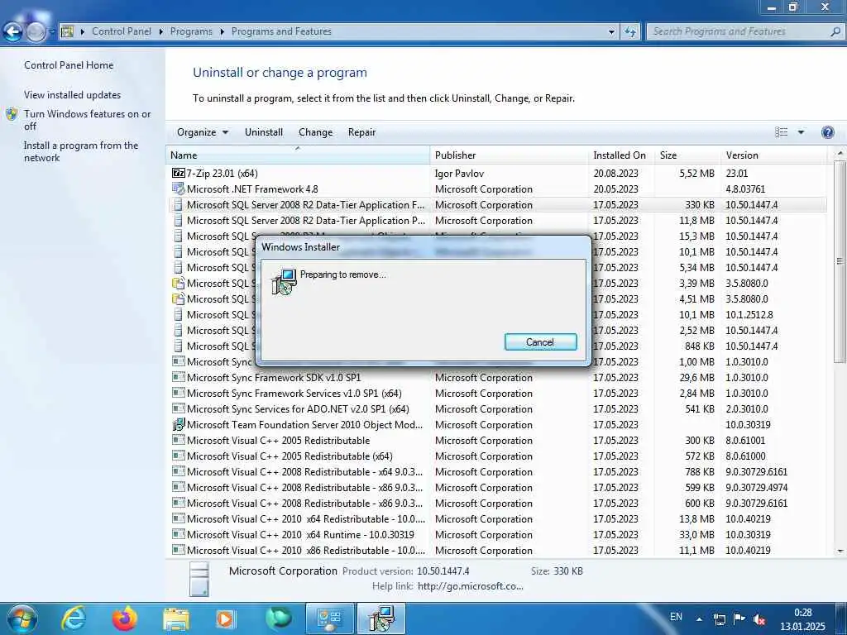
Task: Click the list scrollbar down arrow
Action: point(840,551)
